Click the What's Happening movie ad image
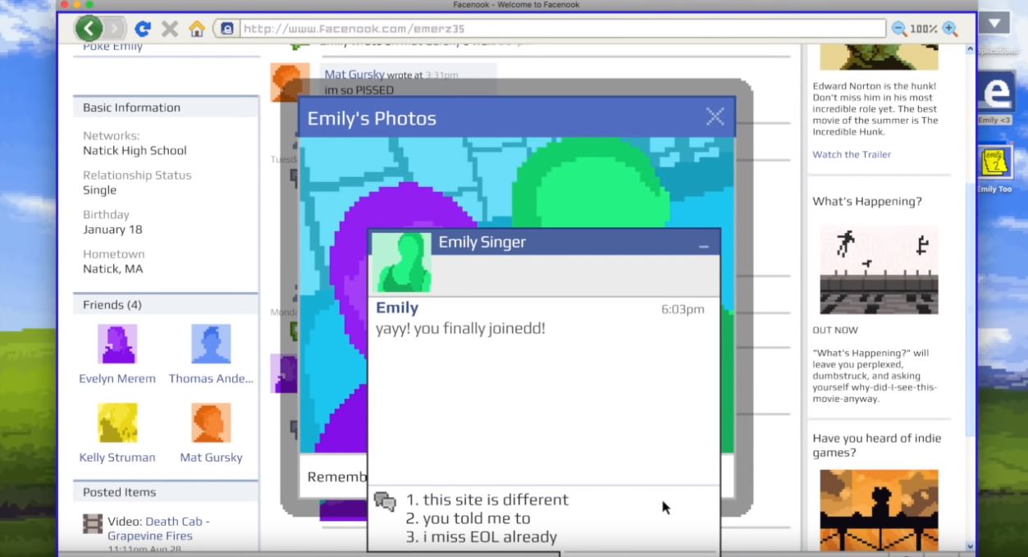 (x=879, y=269)
